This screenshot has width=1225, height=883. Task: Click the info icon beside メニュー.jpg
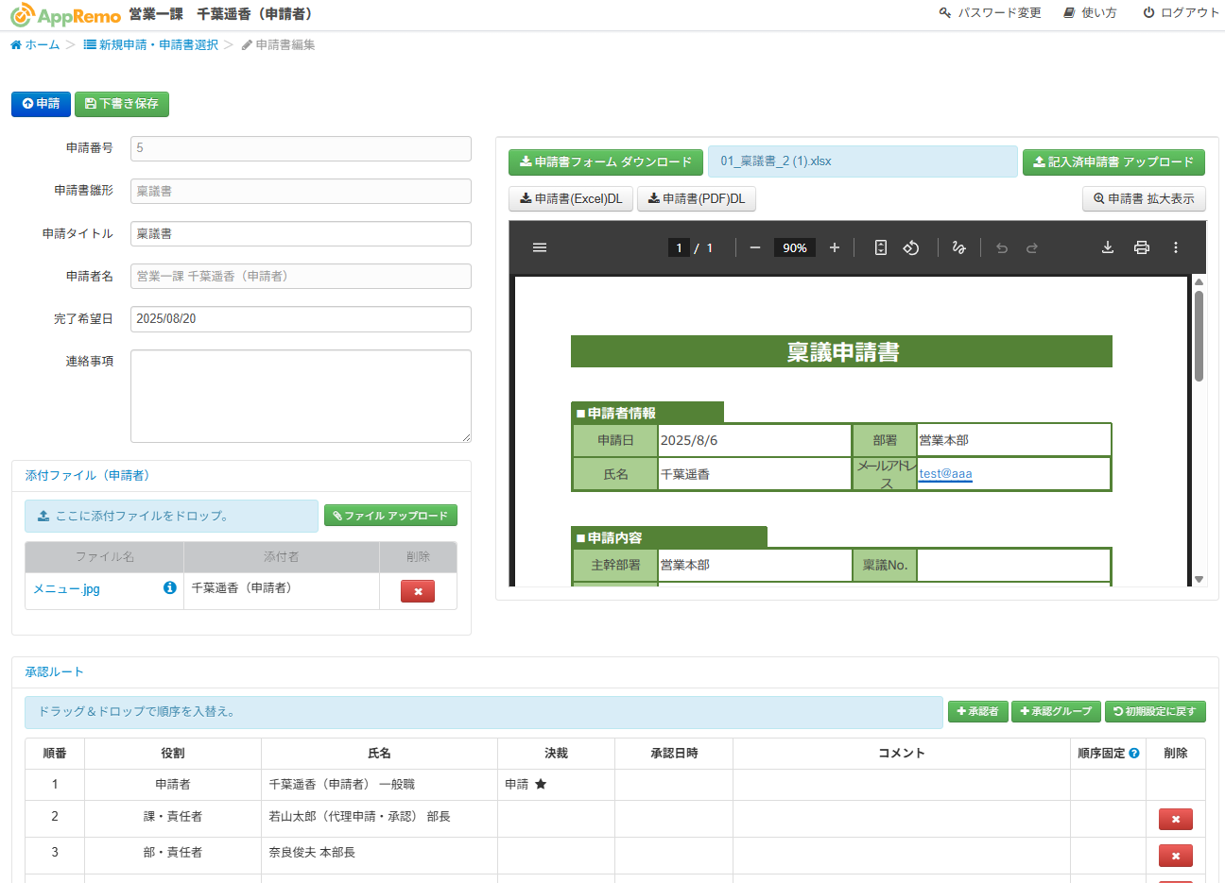[x=170, y=587]
